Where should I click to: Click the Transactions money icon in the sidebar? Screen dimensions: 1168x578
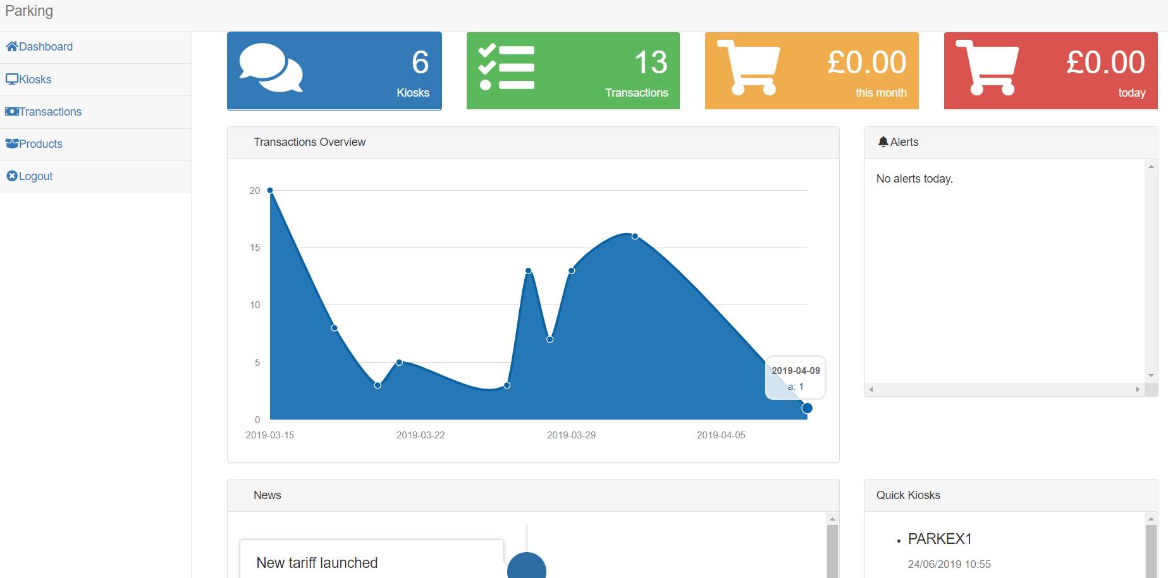[12, 111]
